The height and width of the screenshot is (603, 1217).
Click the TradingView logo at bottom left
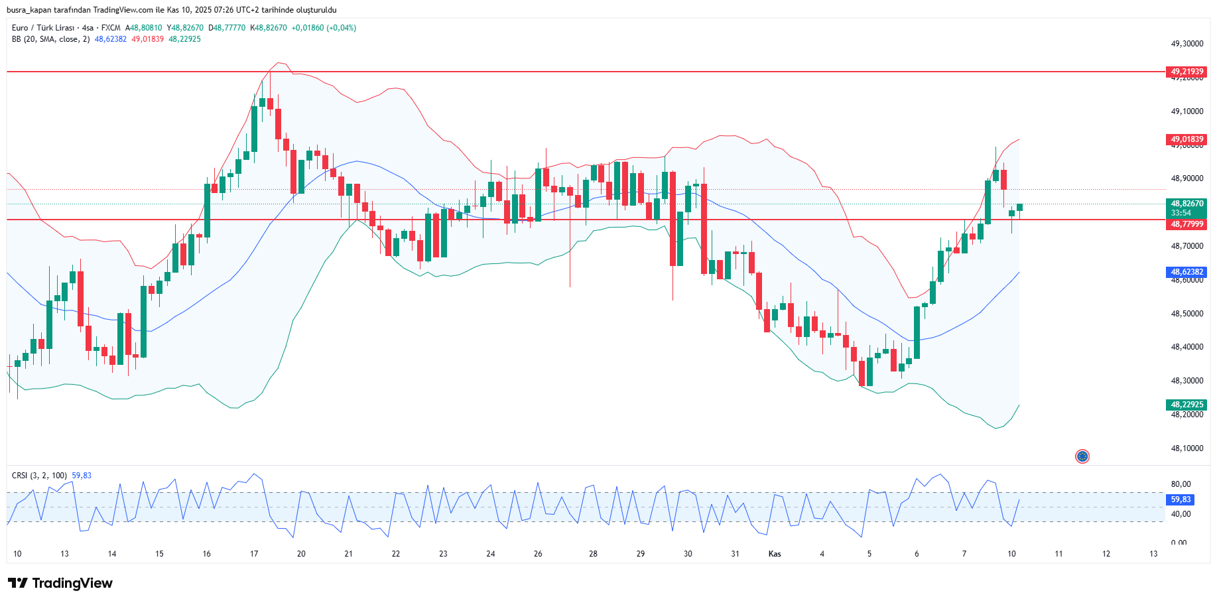coord(60,583)
